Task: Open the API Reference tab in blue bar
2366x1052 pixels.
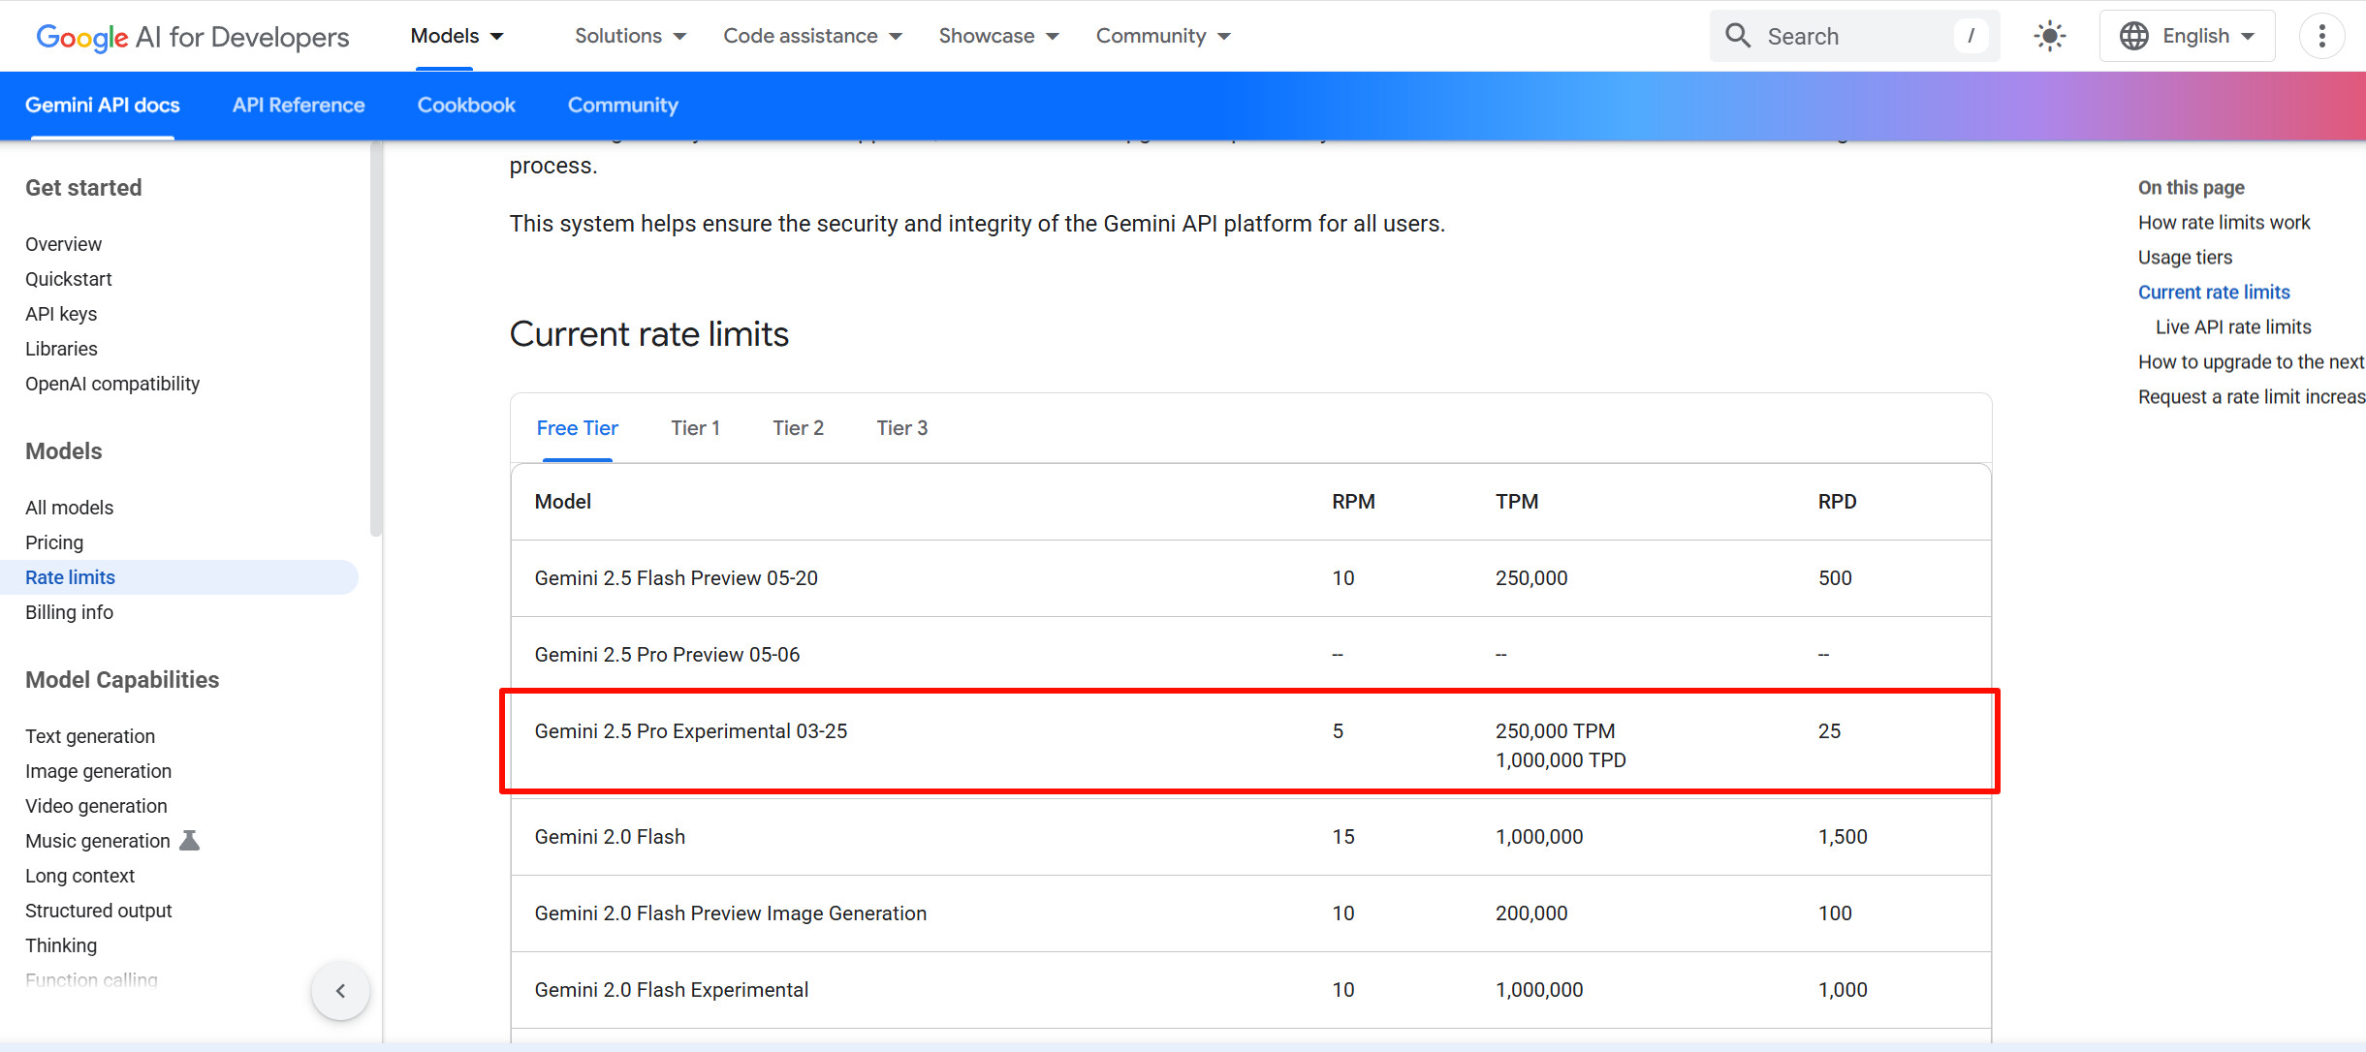Action: point(299,105)
